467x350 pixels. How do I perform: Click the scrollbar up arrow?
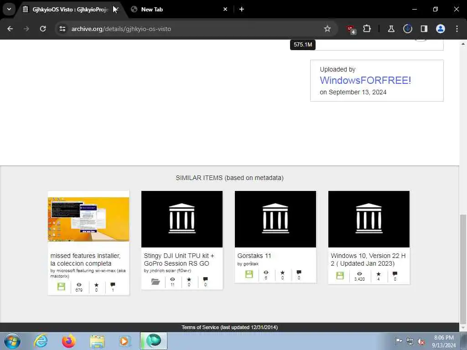[x=463, y=44]
